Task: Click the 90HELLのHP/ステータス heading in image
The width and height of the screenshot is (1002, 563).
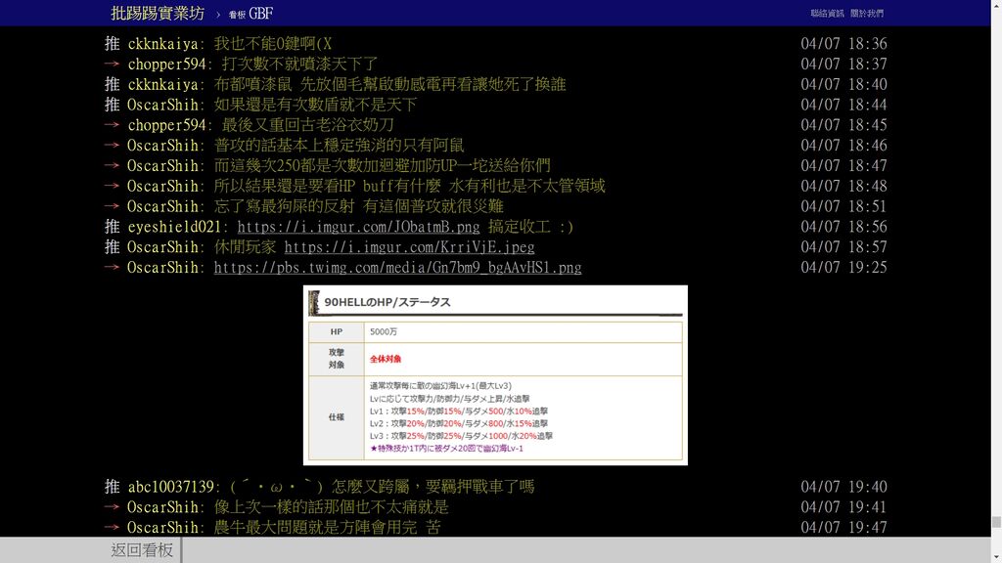Action: (387, 303)
